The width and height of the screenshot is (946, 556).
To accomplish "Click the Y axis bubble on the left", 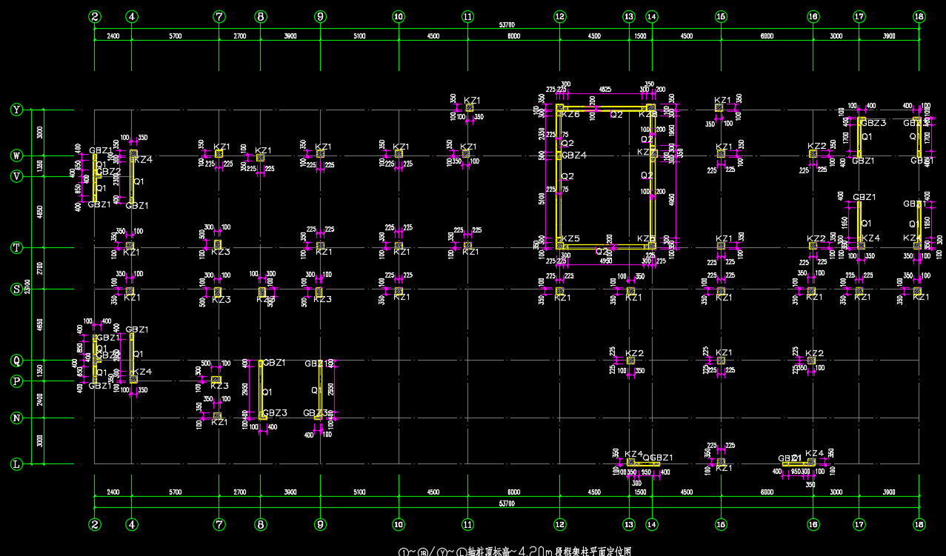I will (x=16, y=110).
